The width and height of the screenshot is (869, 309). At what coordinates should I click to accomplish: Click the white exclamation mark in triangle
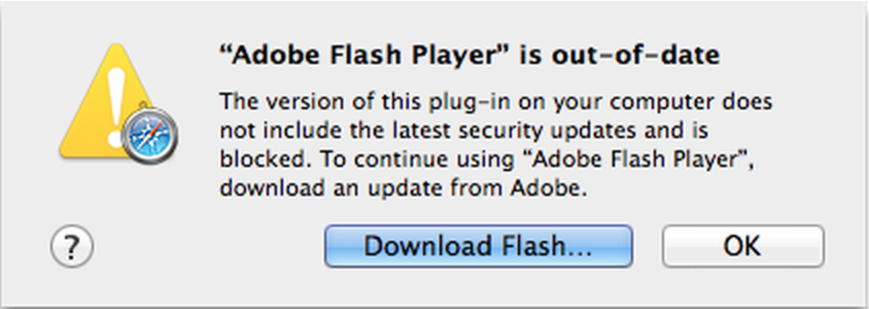tap(117, 103)
